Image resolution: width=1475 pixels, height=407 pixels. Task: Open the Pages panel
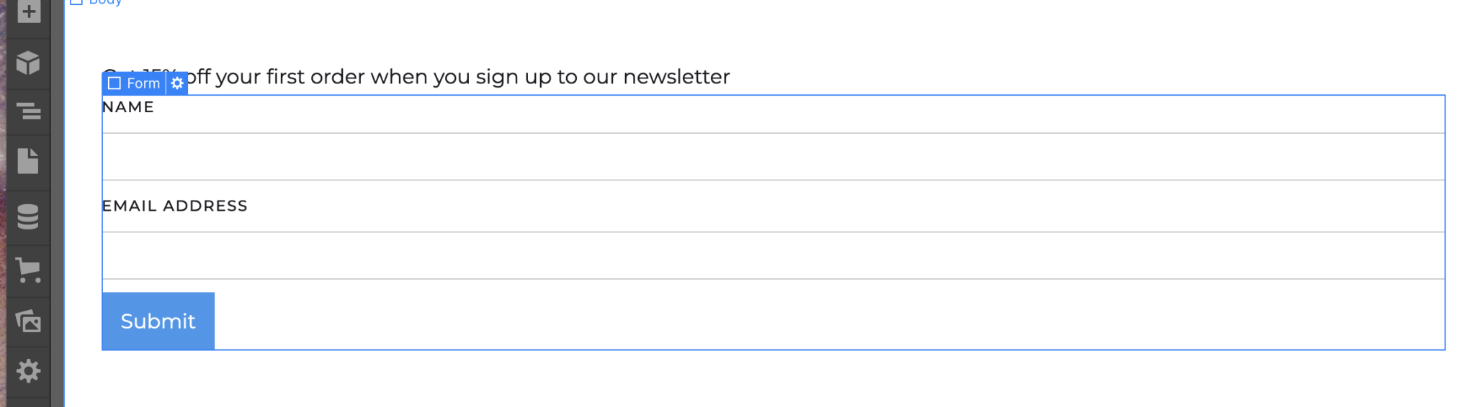[x=28, y=161]
